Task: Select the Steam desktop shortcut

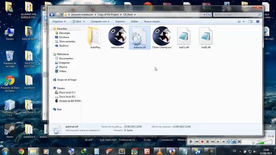Action: point(9,131)
